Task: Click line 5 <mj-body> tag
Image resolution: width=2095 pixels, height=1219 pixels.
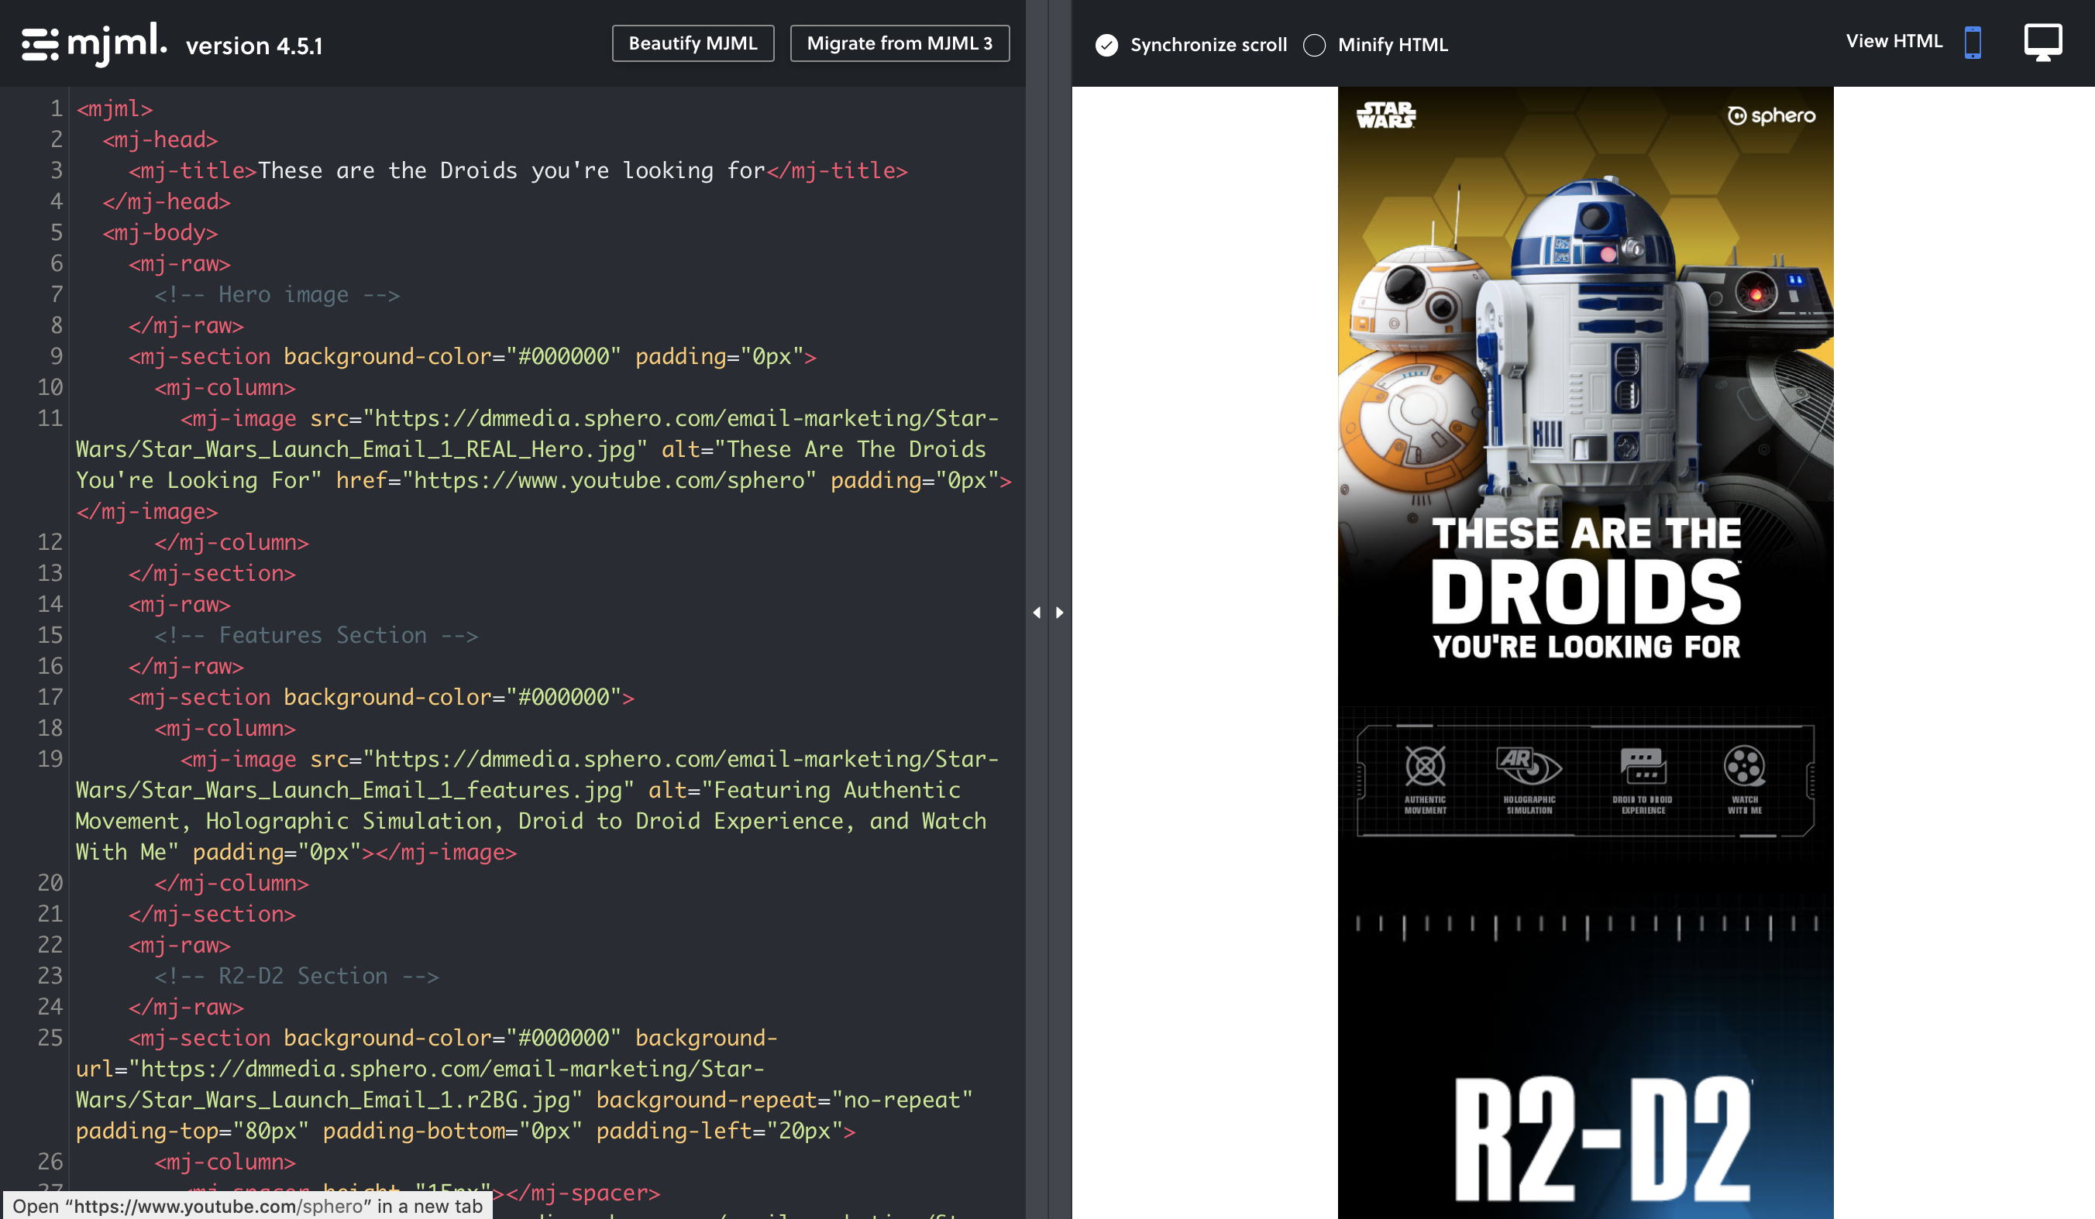Action: click(x=160, y=232)
